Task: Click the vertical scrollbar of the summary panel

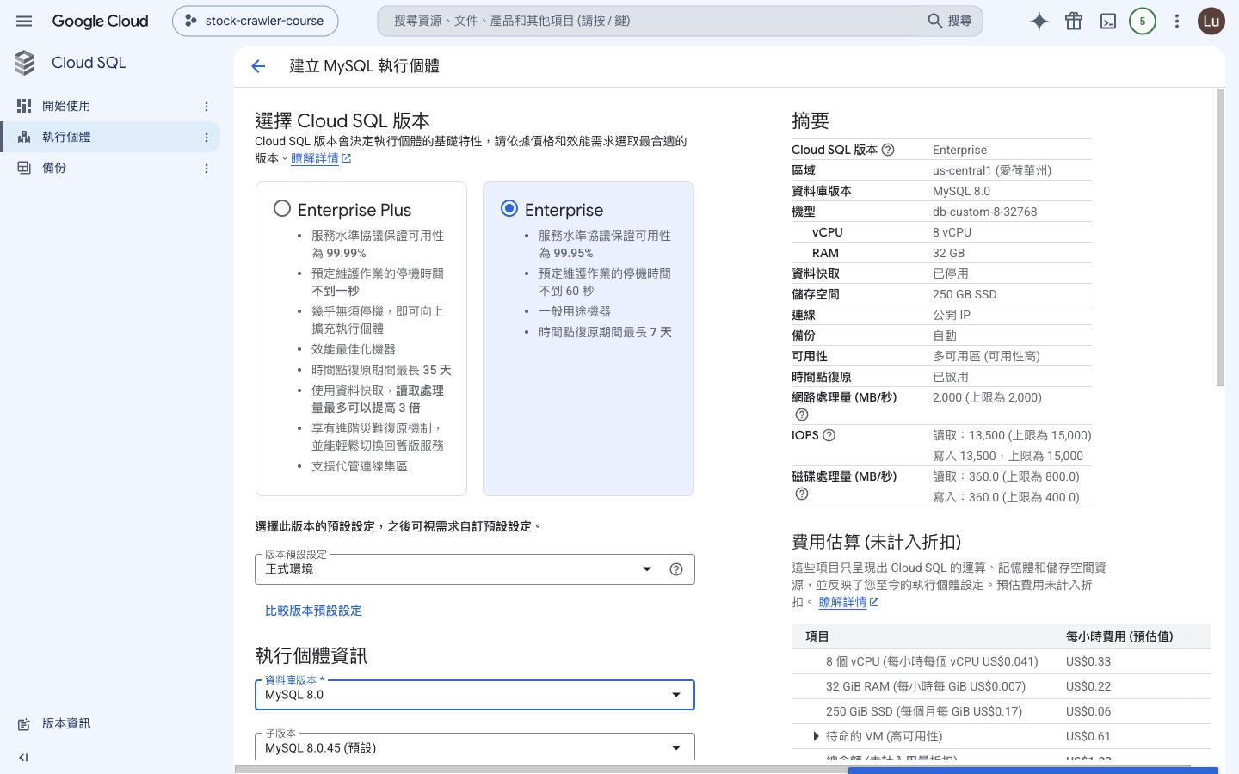Action: 1220,237
